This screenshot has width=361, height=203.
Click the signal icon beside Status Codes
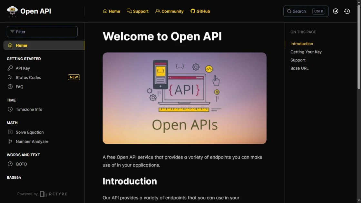coord(10,77)
